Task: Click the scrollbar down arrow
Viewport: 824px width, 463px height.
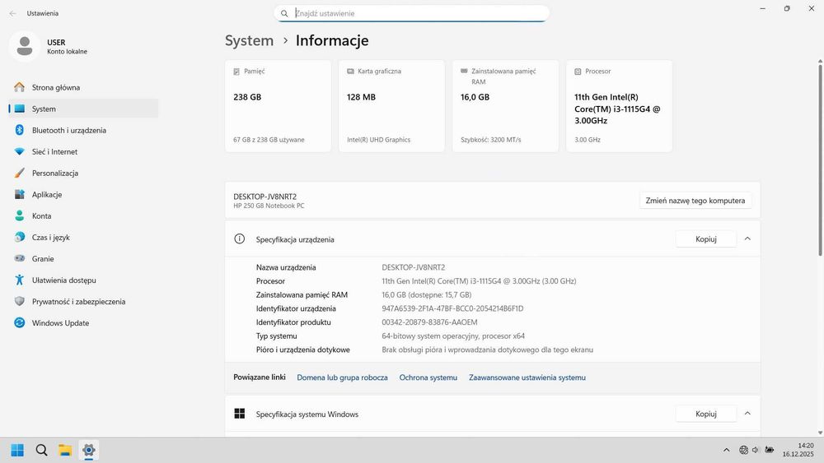Action: [x=820, y=433]
